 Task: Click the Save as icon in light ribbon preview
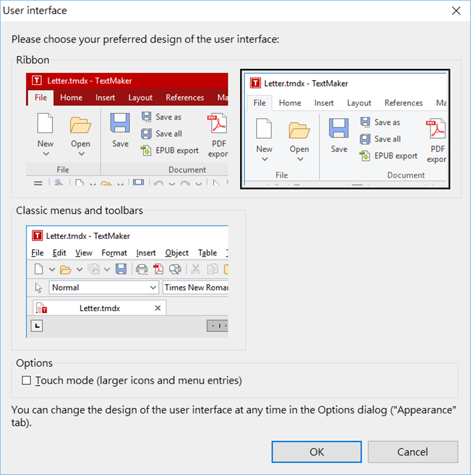click(x=366, y=122)
